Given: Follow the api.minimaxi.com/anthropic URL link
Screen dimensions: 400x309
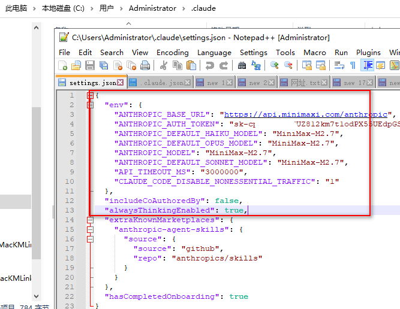Looking at the screenshot, I should tap(306, 114).
